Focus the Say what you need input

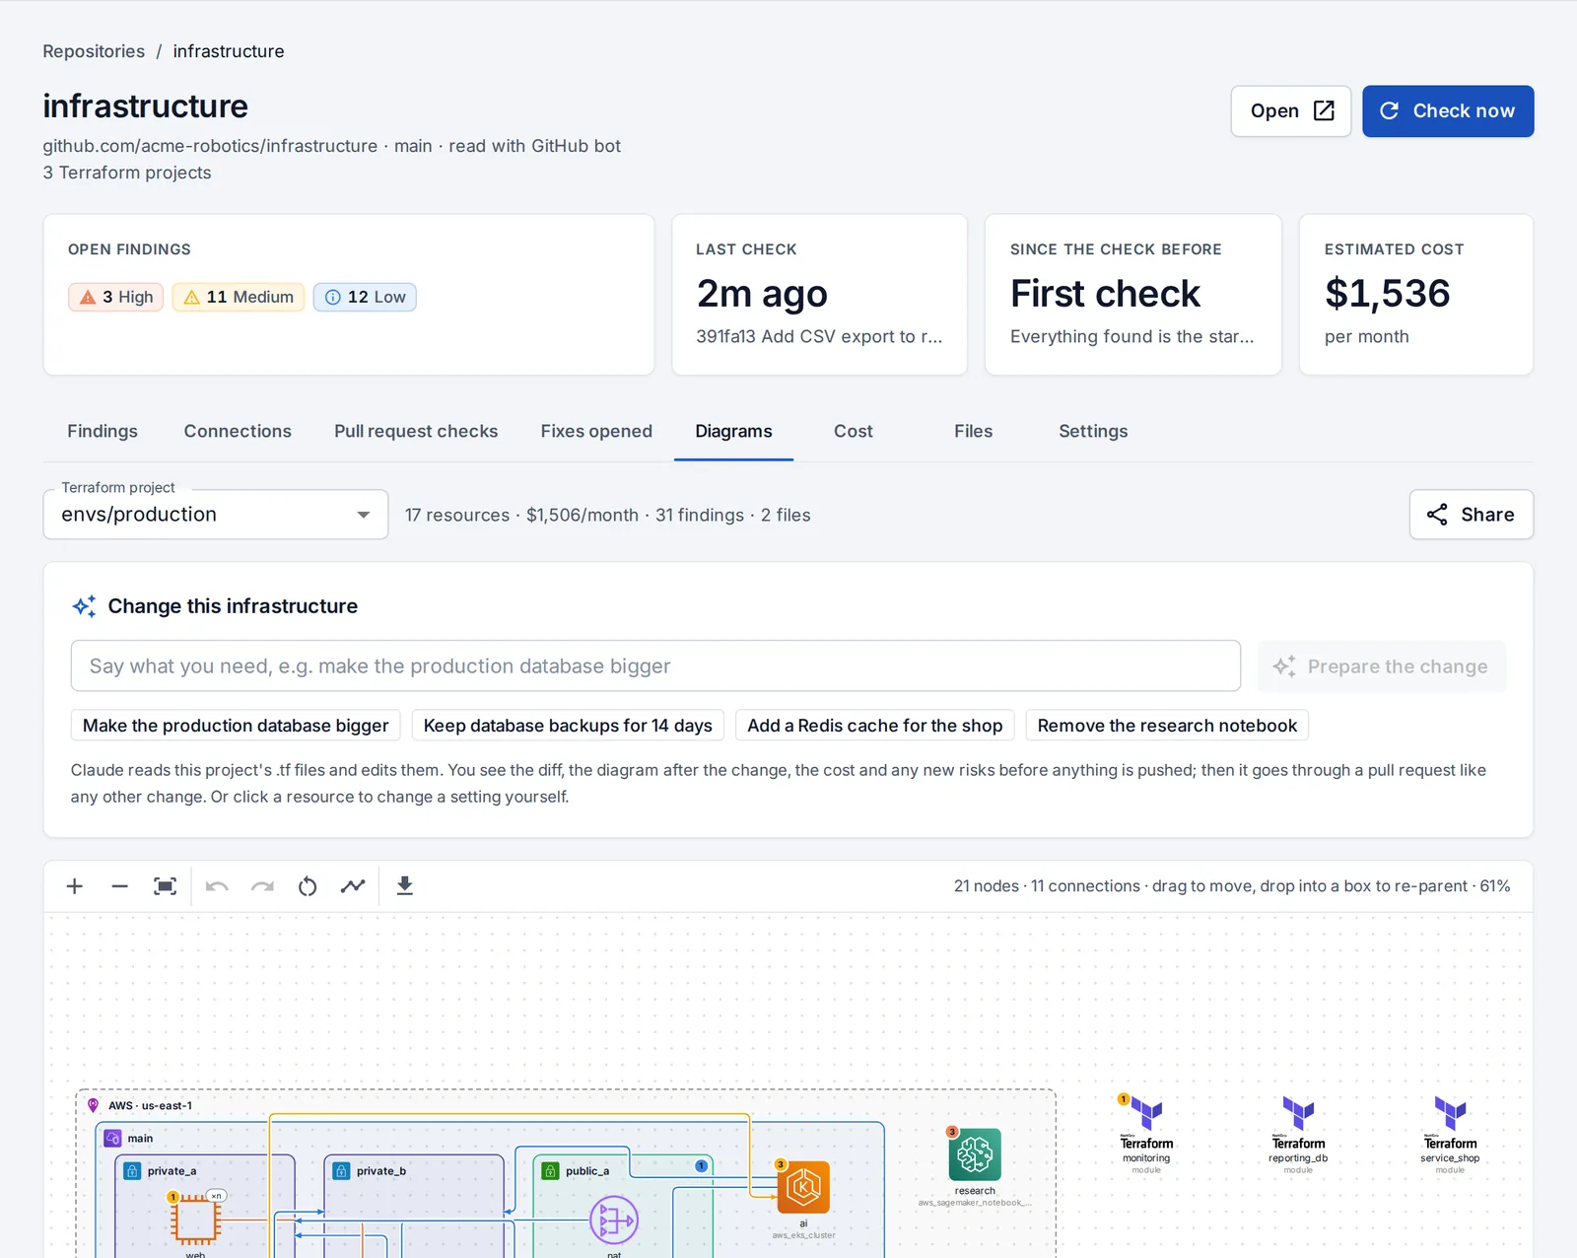click(x=655, y=666)
